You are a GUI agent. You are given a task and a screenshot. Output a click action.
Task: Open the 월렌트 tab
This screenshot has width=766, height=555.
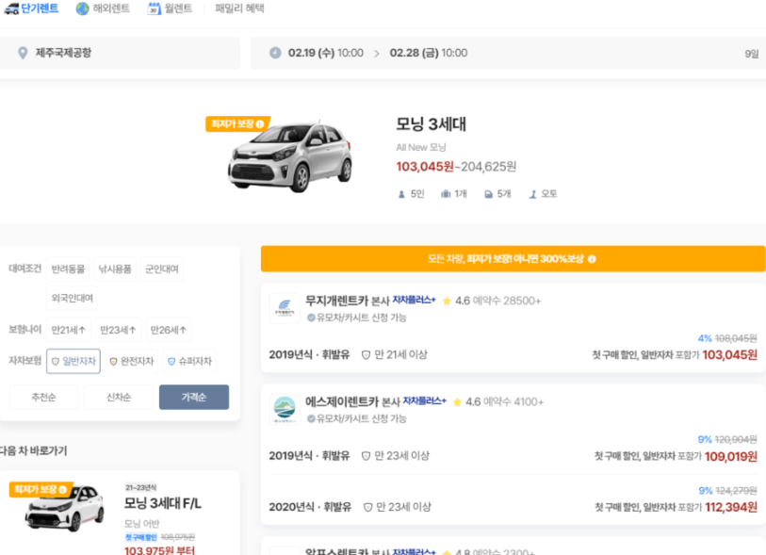point(170,8)
